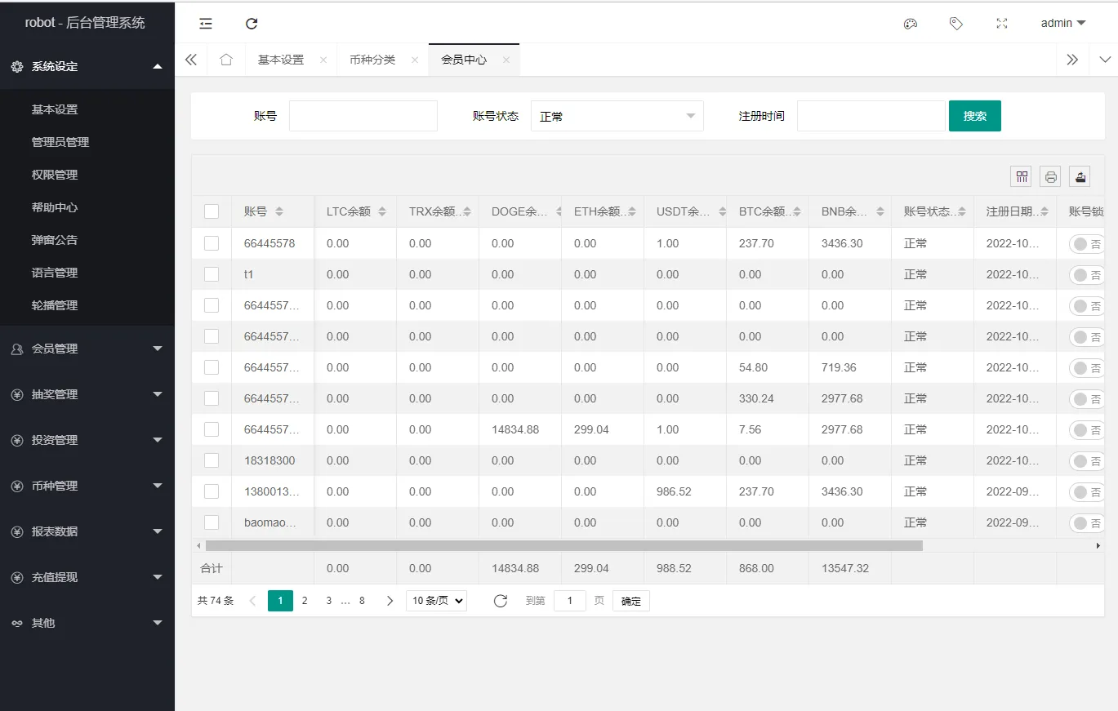
Task: Open the 10 条/页 page size dropdown
Action: tap(436, 600)
